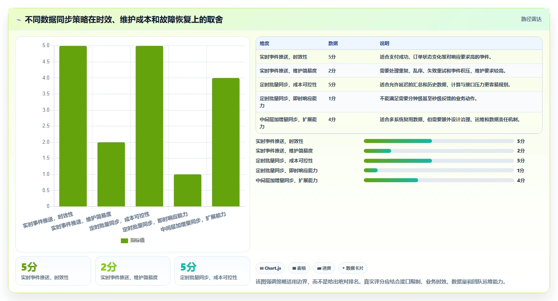Viewport: 558px width, 301px height.
Task: Select table row 实时事件推送，时效性
Action: tap(399, 57)
